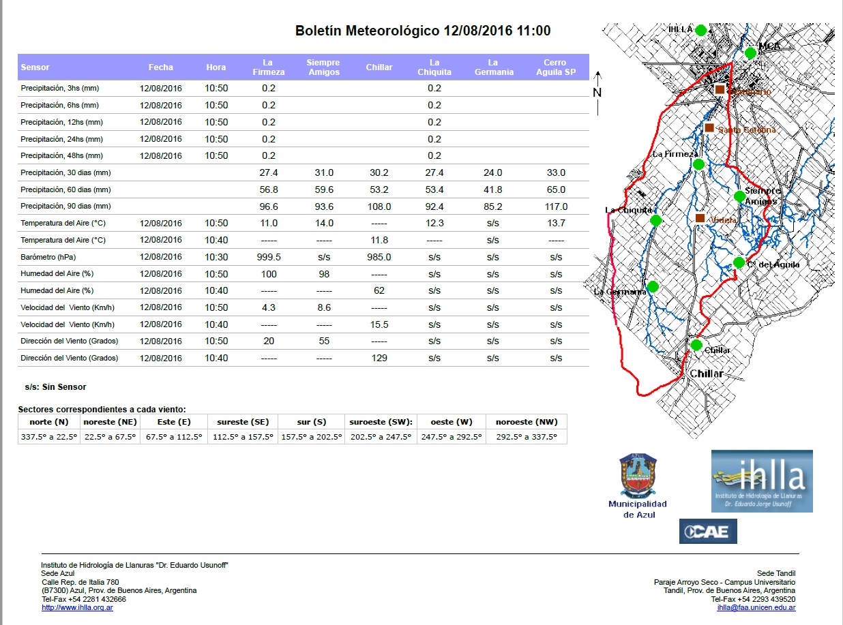The width and height of the screenshot is (843, 625).
Task: Click the 157.5° a 202.5° sector range
Action: click(311, 438)
